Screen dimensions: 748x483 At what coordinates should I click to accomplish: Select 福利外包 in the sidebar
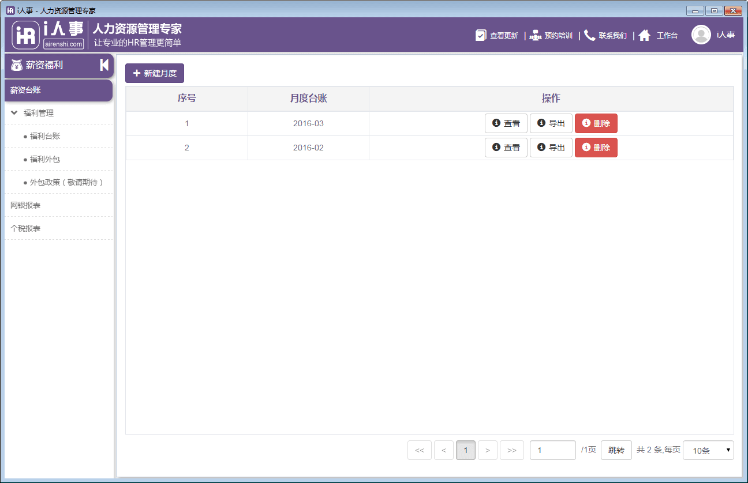pos(45,159)
